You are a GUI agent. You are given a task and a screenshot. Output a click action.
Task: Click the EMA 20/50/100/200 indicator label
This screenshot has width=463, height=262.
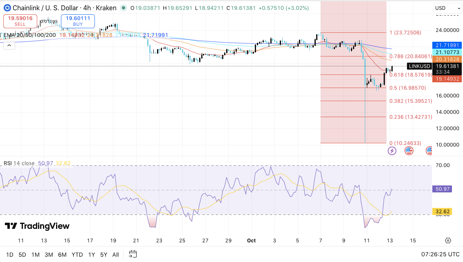29,35
